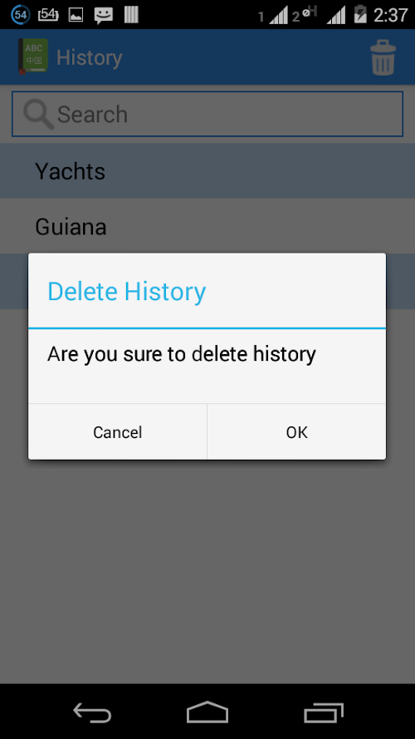Tap the Delete History dialog title
Image resolution: width=415 pixels, height=739 pixels.
(126, 291)
